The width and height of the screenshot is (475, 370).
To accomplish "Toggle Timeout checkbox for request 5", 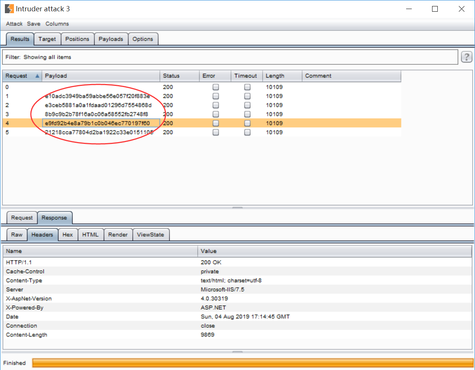I will coord(247,132).
